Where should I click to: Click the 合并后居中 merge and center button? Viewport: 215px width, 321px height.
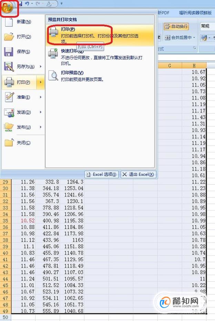pyautogui.click(x=178, y=38)
